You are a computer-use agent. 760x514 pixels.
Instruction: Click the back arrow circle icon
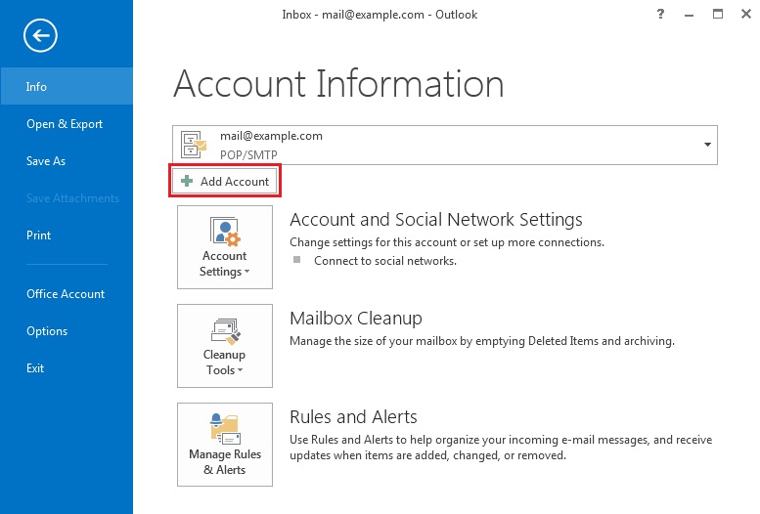tap(40, 35)
